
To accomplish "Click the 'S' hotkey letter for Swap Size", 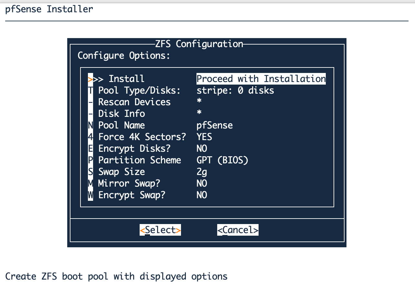I will point(90,172).
